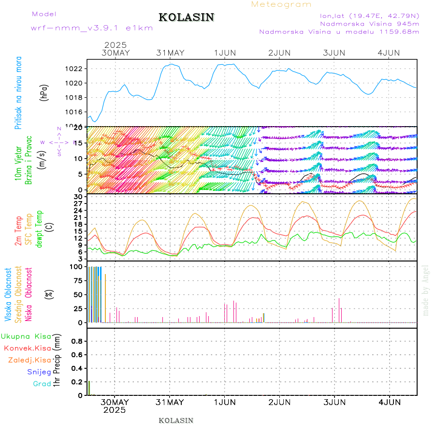This screenshot has width=435, height=435.
Task: Click the 0.6 precipitation axis value
Action: click(x=77, y=355)
